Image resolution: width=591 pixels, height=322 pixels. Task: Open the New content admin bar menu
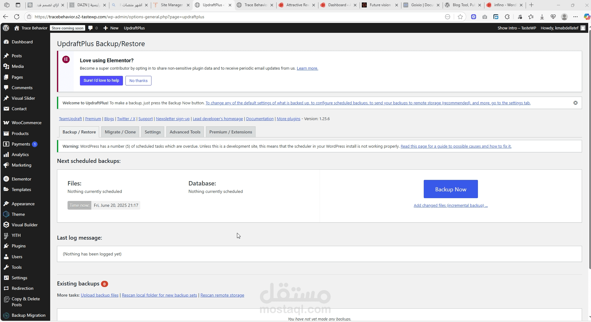[x=111, y=28]
